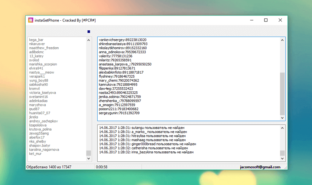Select yung_boy88 in username list
Image resolution: width=312 pixels, height=185 pixels.
coord(39,81)
